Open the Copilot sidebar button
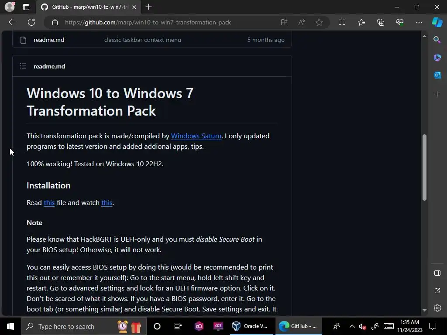The height and width of the screenshot is (335, 447). coord(437,22)
